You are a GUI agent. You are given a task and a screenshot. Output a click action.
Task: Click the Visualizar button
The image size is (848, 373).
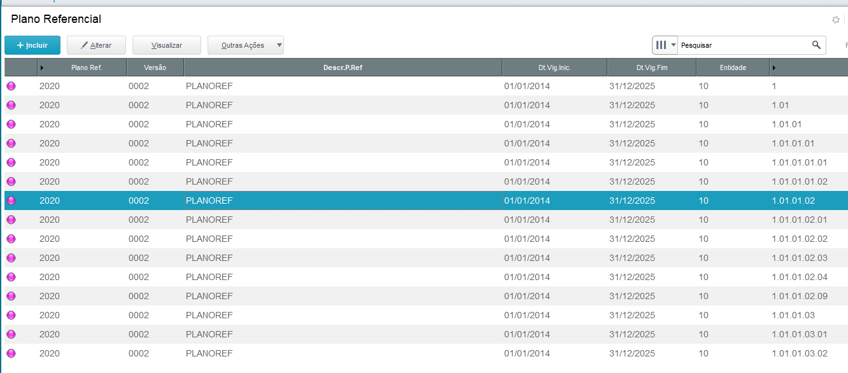point(167,45)
